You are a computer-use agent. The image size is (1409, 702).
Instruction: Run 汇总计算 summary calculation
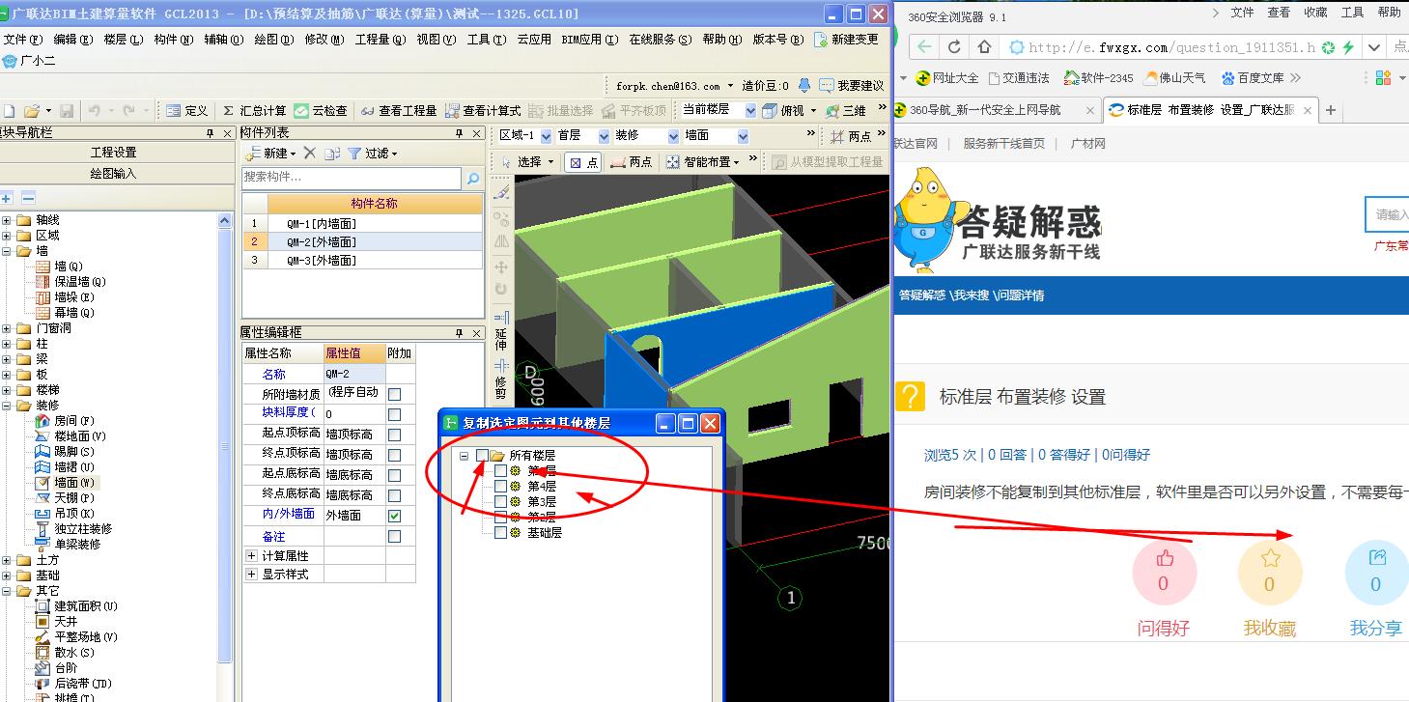point(254,111)
